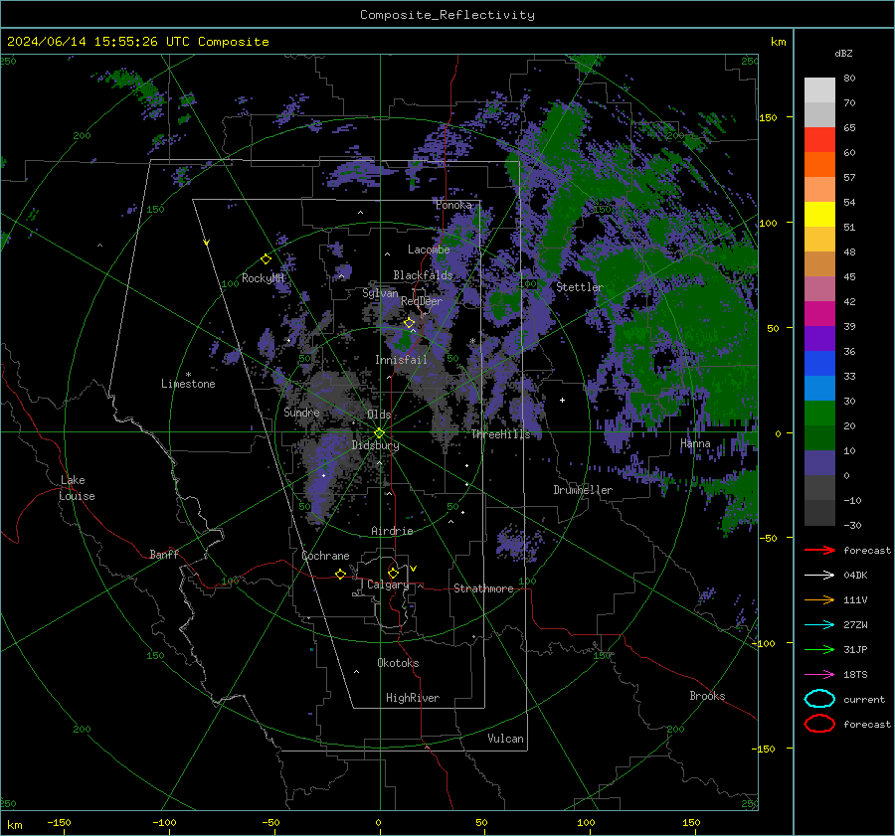Click the Sundre town label
This screenshot has width=895, height=836.
(301, 412)
